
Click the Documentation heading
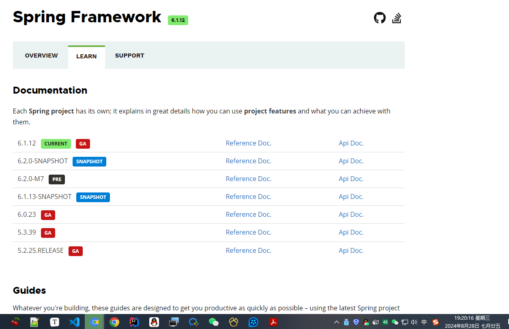pyautogui.click(x=50, y=90)
